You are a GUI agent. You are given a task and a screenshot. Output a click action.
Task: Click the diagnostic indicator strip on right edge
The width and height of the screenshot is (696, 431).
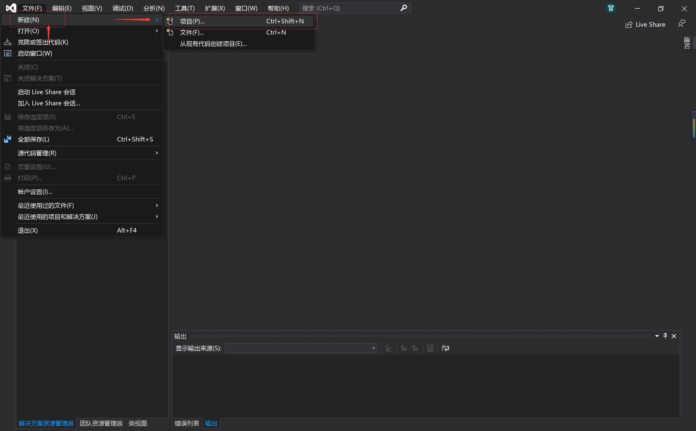pyautogui.click(x=693, y=125)
